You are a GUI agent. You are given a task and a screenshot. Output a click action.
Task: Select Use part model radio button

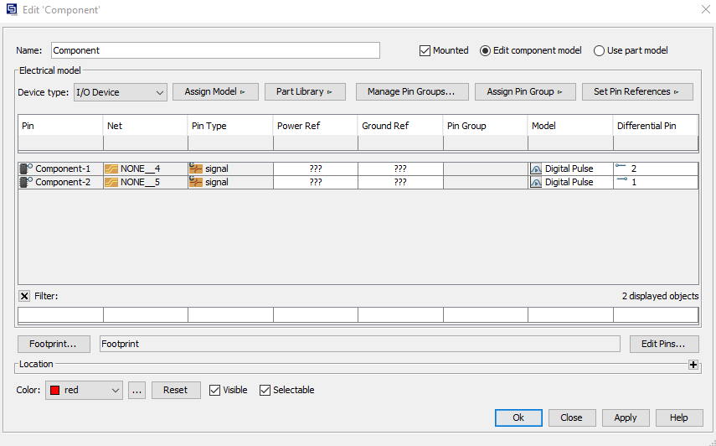click(x=599, y=50)
